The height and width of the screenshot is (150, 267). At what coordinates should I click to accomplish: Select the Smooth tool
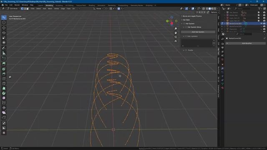(4, 98)
